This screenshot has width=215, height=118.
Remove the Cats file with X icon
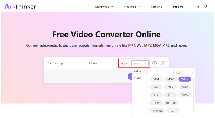click(x=163, y=63)
